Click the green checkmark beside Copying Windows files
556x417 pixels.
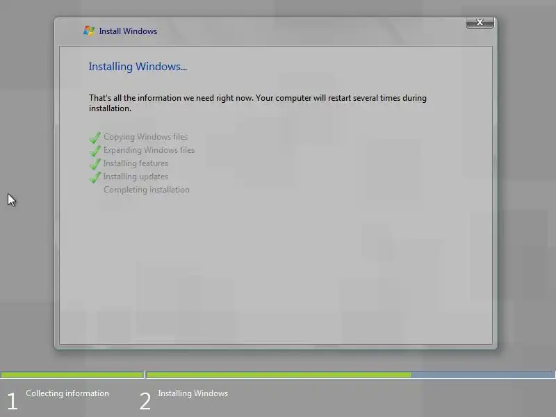95,138
